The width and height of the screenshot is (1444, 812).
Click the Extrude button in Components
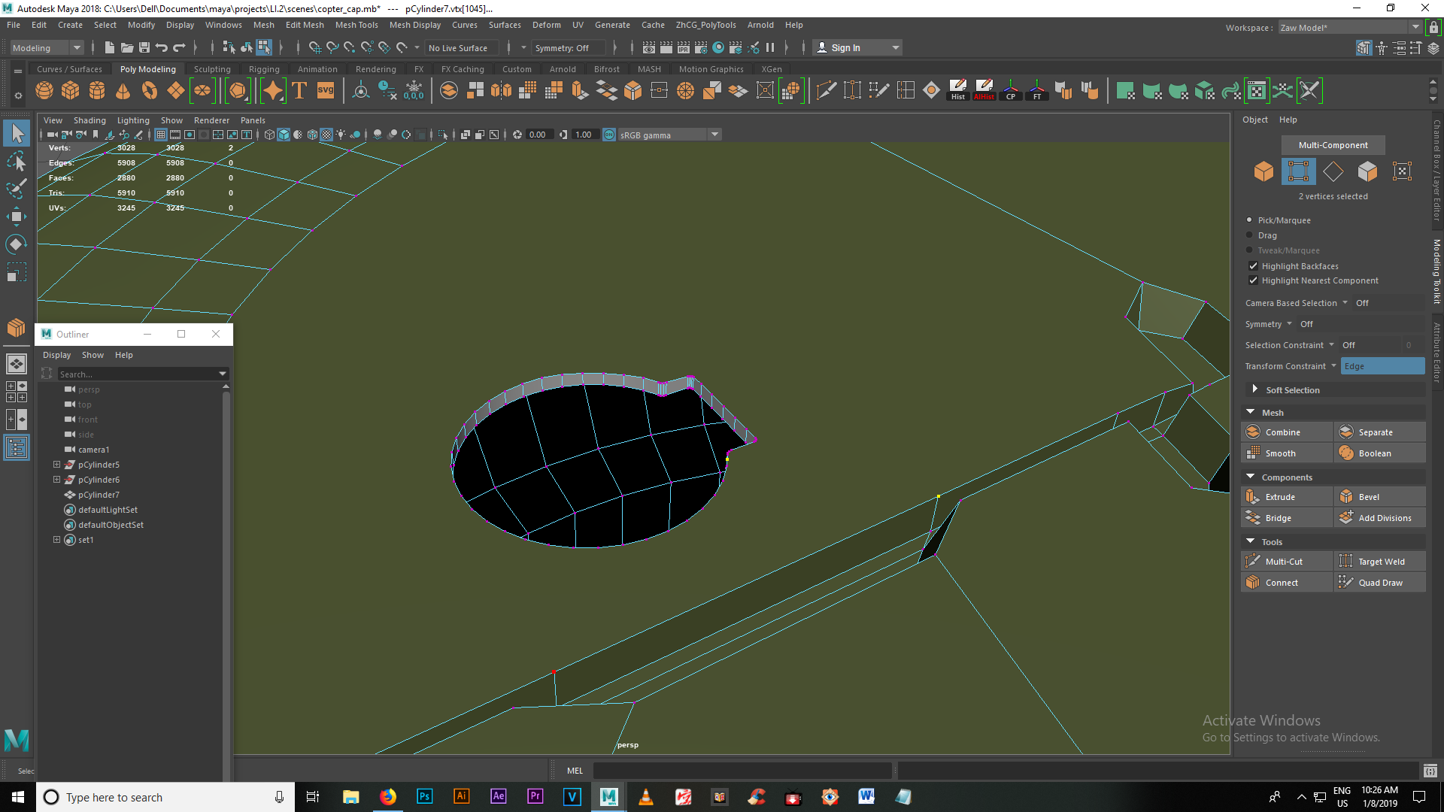click(1280, 497)
